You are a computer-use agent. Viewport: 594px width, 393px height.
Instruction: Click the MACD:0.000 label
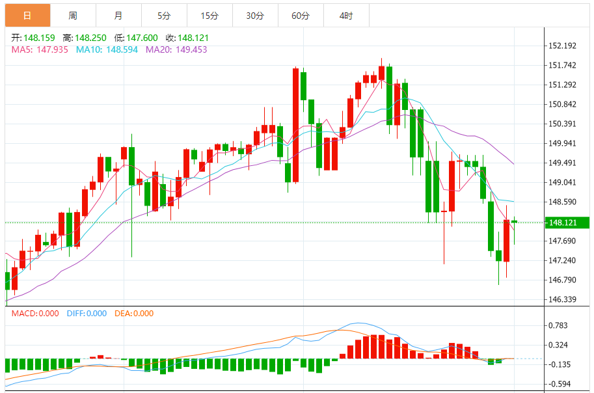[x=35, y=314]
